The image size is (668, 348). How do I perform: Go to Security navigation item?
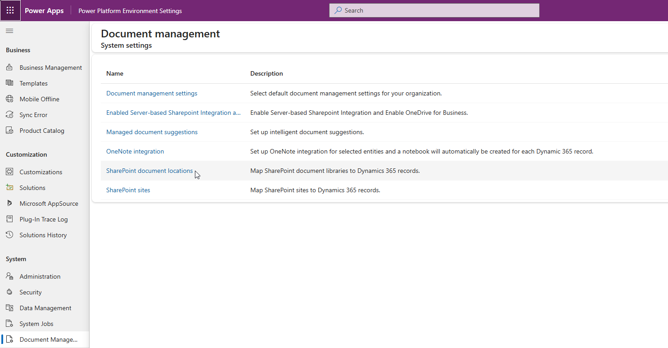tap(45, 292)
